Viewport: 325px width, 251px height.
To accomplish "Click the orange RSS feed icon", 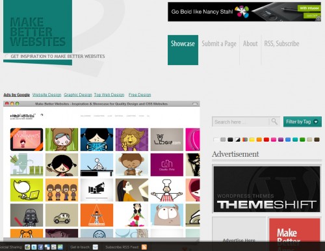I will point(144,247).
